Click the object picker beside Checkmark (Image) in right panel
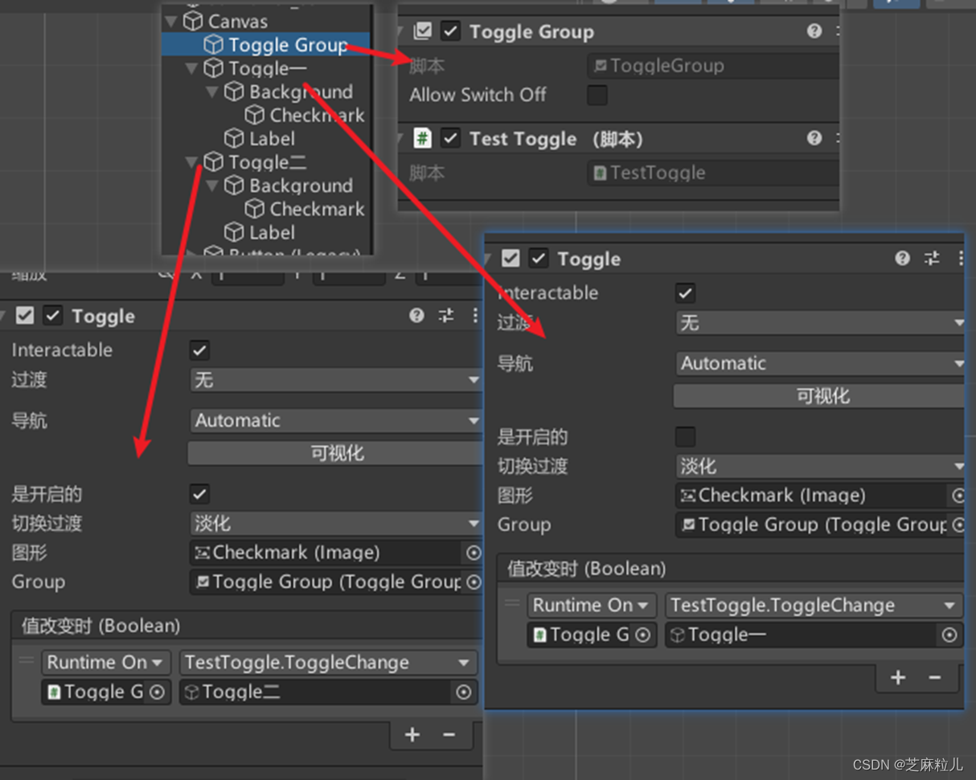Image resolution: width=976 pixels, height=780 pixels. 958,496
